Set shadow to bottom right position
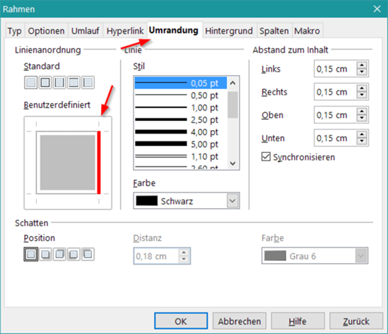 tap(45, 254)
